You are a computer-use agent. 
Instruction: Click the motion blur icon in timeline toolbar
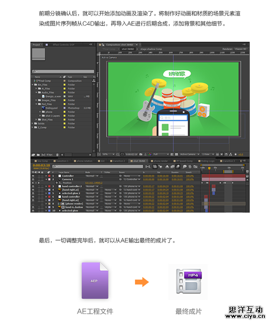pos(178,167)
